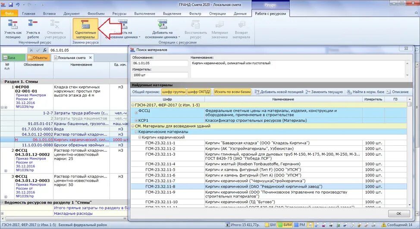
Task: Select row ГСМ-23.32.11-1 Баварская кладка
Action: [269, 143]
